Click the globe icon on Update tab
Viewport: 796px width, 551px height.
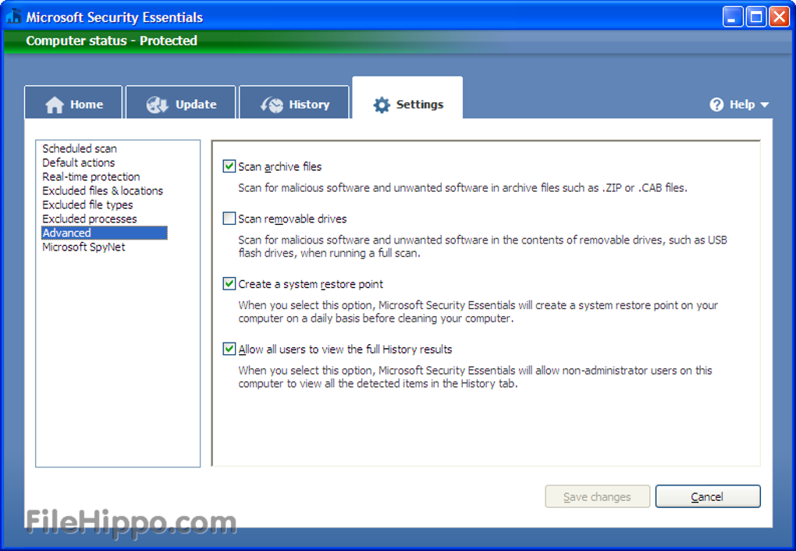157,105
